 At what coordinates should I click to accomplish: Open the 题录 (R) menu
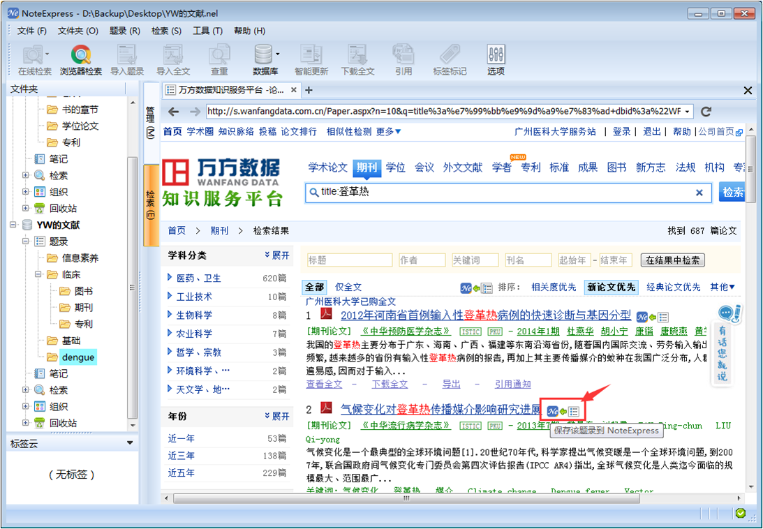[124, 31]
